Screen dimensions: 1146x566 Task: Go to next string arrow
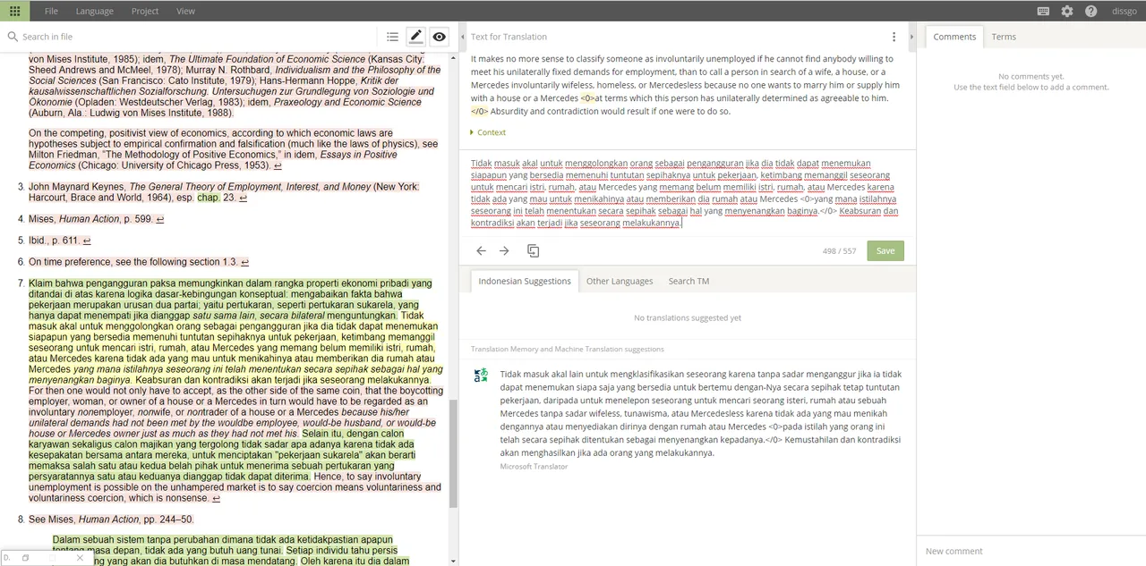[504, 251]
